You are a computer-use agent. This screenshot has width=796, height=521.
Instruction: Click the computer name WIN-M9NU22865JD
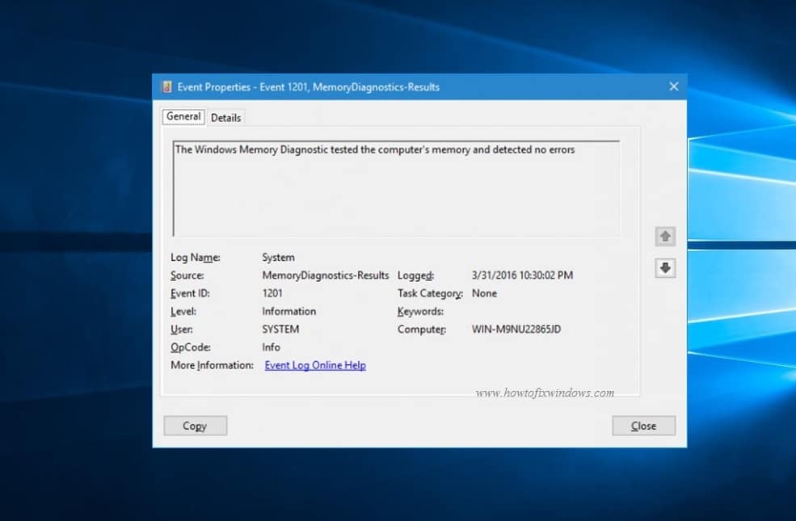tap(516, 330)
